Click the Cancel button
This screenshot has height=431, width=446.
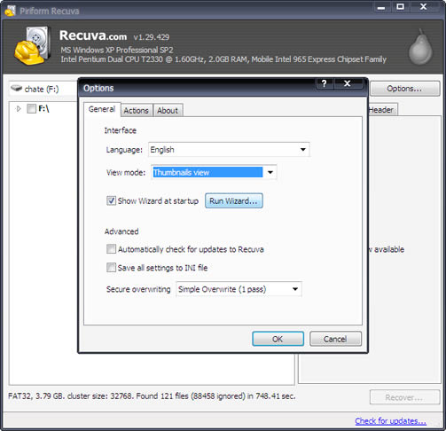click(335, 339)
